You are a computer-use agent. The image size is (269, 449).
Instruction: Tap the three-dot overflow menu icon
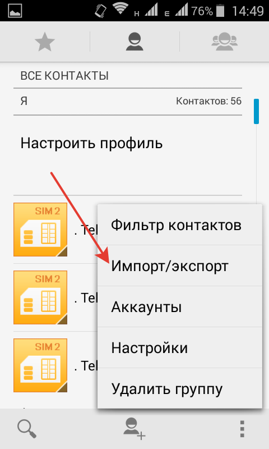point(242,429)
